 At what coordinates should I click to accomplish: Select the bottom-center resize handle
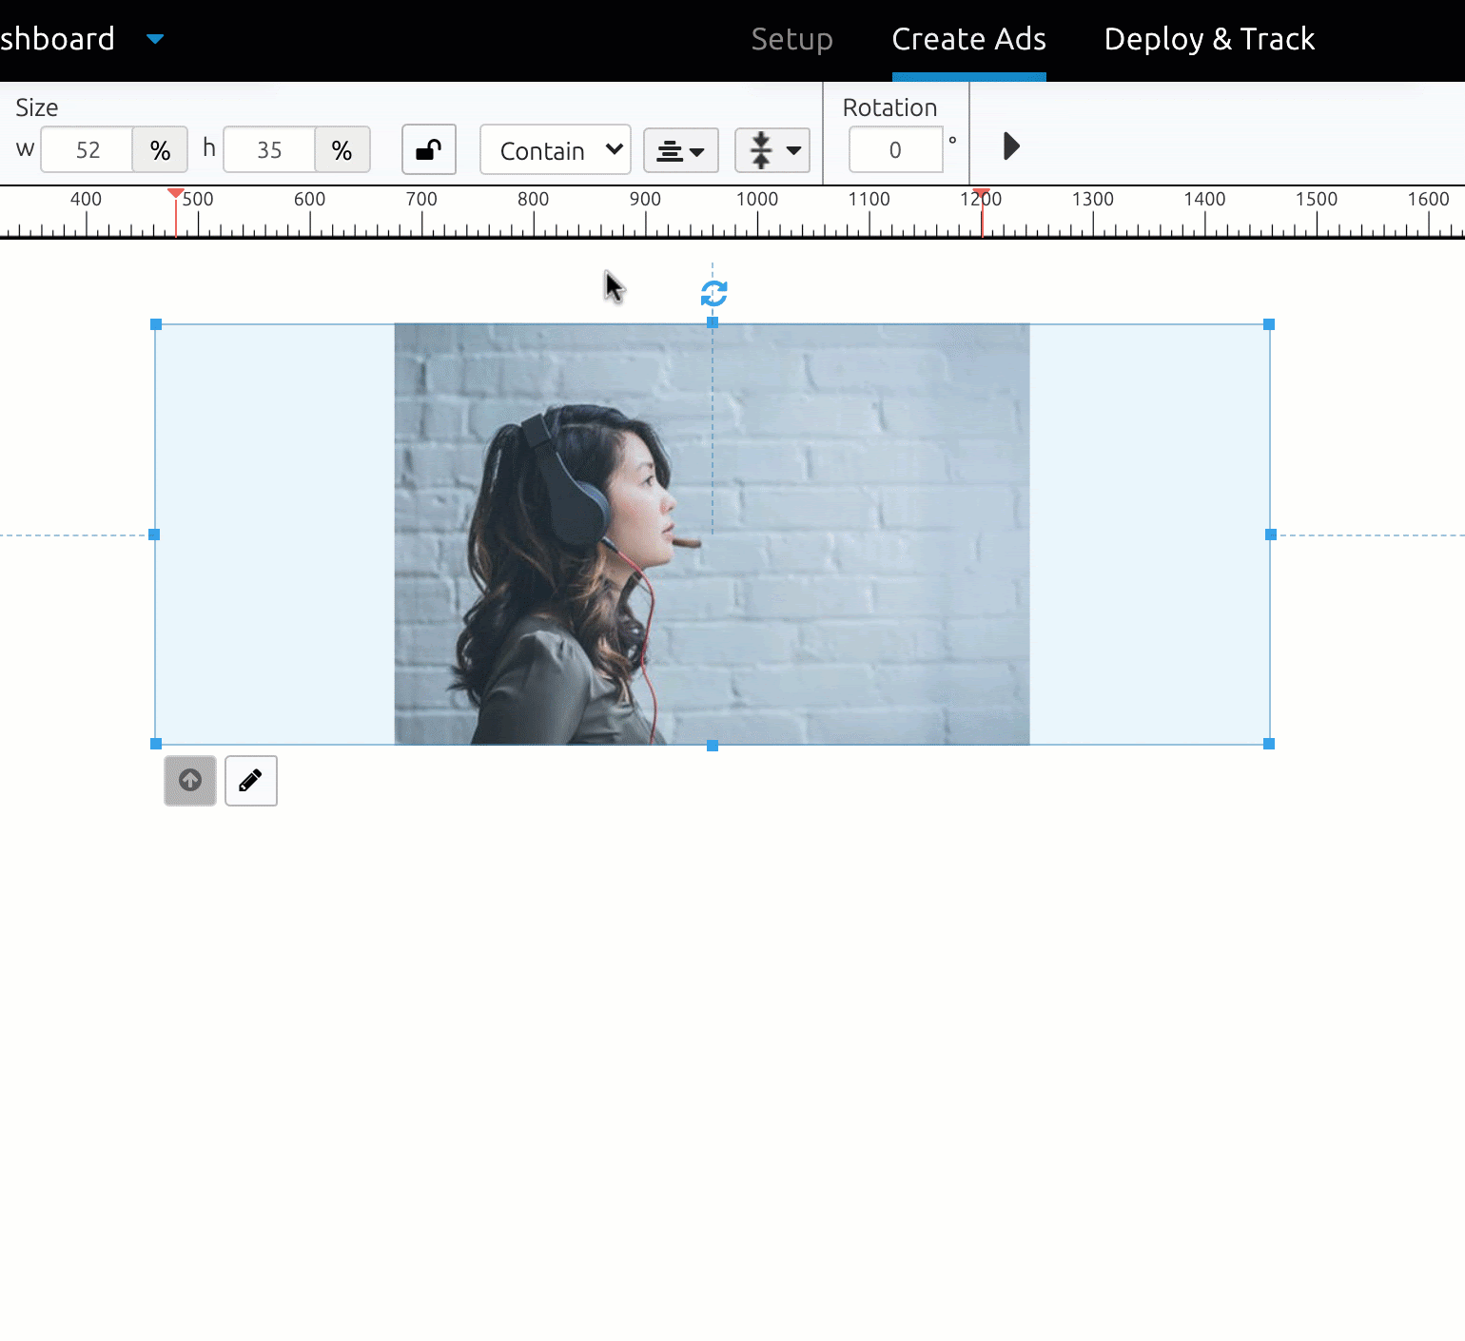(x=713, y=746)
